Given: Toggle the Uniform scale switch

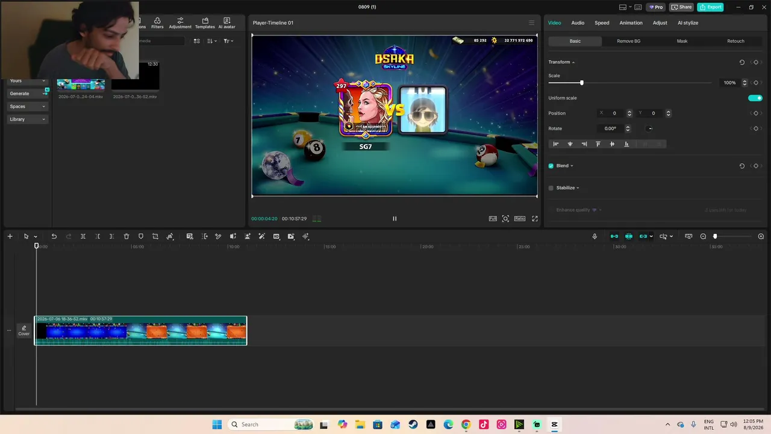Looking at the screenshot, I should click(x=755, y=98).
